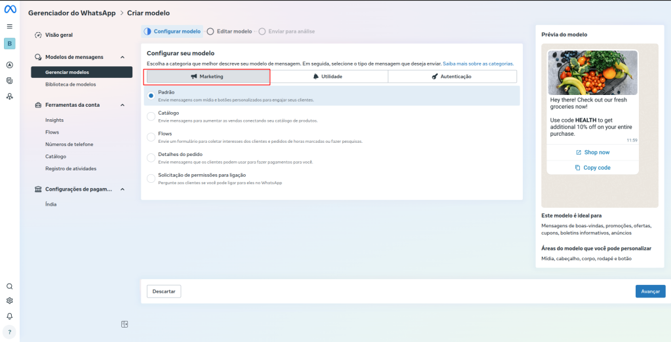Collapse the Modelos de mensagens section

pos(123,58)
